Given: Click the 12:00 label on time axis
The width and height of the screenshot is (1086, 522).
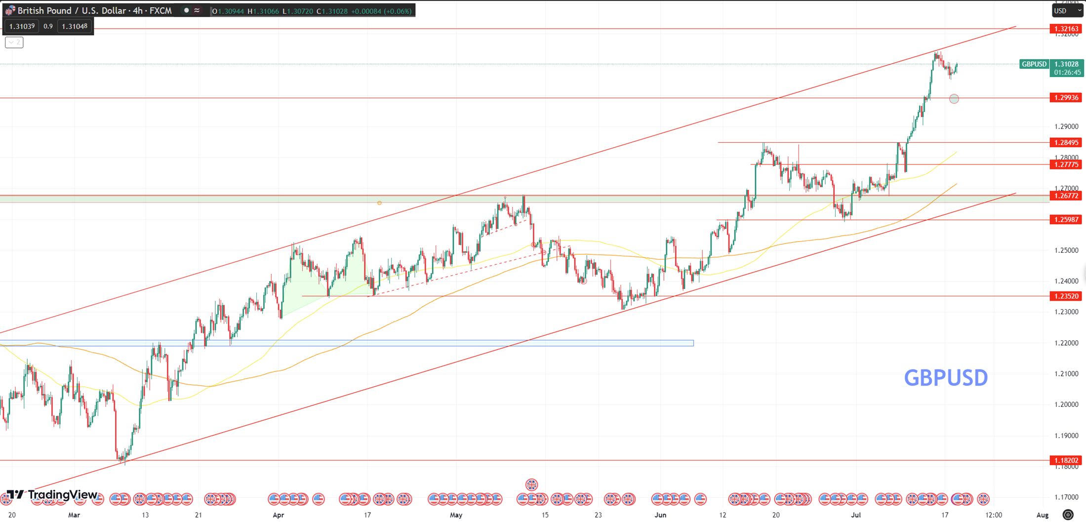Looking at the screenshot, I should click(994, 515).
